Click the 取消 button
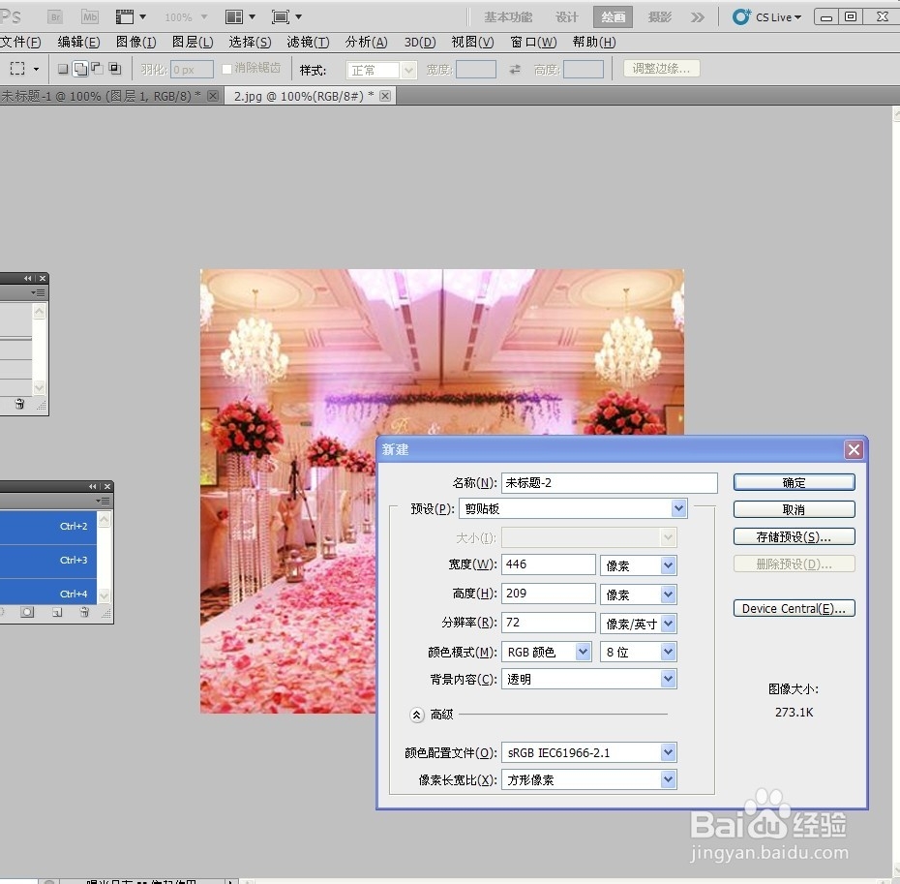 point(794,509)
